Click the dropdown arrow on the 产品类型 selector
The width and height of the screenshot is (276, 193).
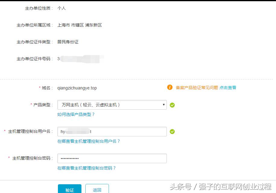pos(163,105)
